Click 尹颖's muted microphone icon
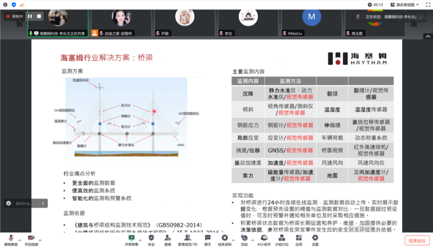This screenshot has width=433, height=248. (x=158, y=33)
